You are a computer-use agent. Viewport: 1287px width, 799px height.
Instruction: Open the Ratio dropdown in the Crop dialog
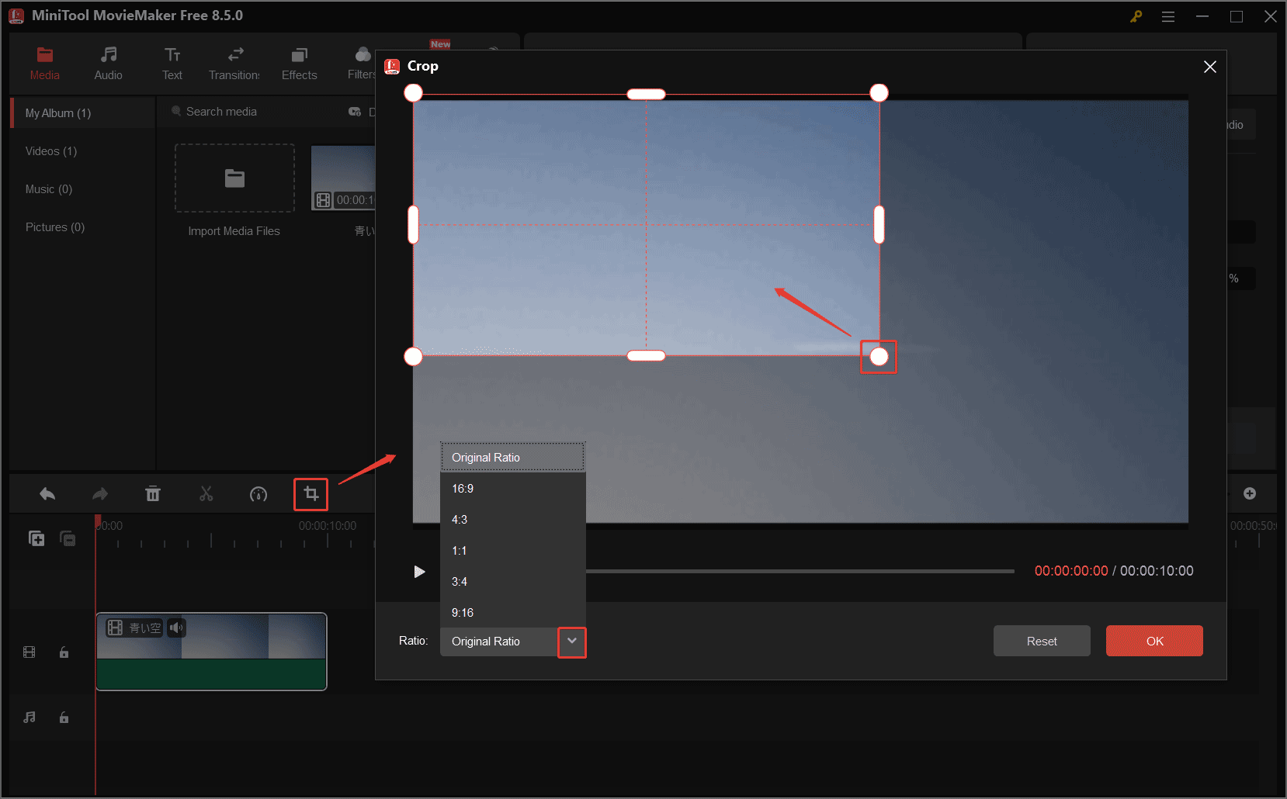click(x=572, y=642)
